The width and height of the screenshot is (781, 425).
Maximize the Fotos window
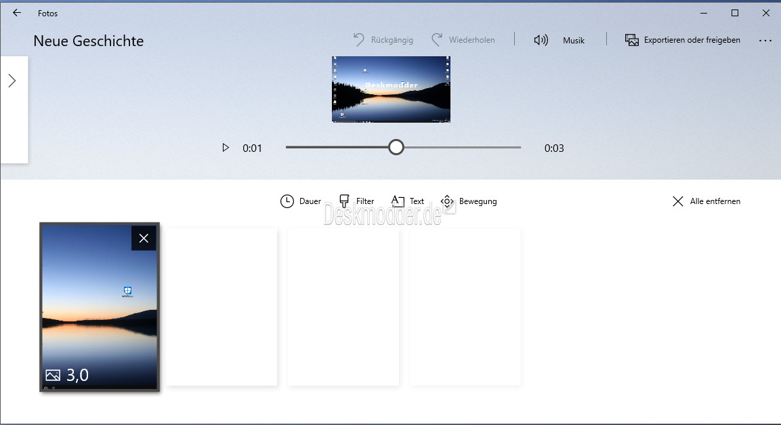tap(735, 13)
